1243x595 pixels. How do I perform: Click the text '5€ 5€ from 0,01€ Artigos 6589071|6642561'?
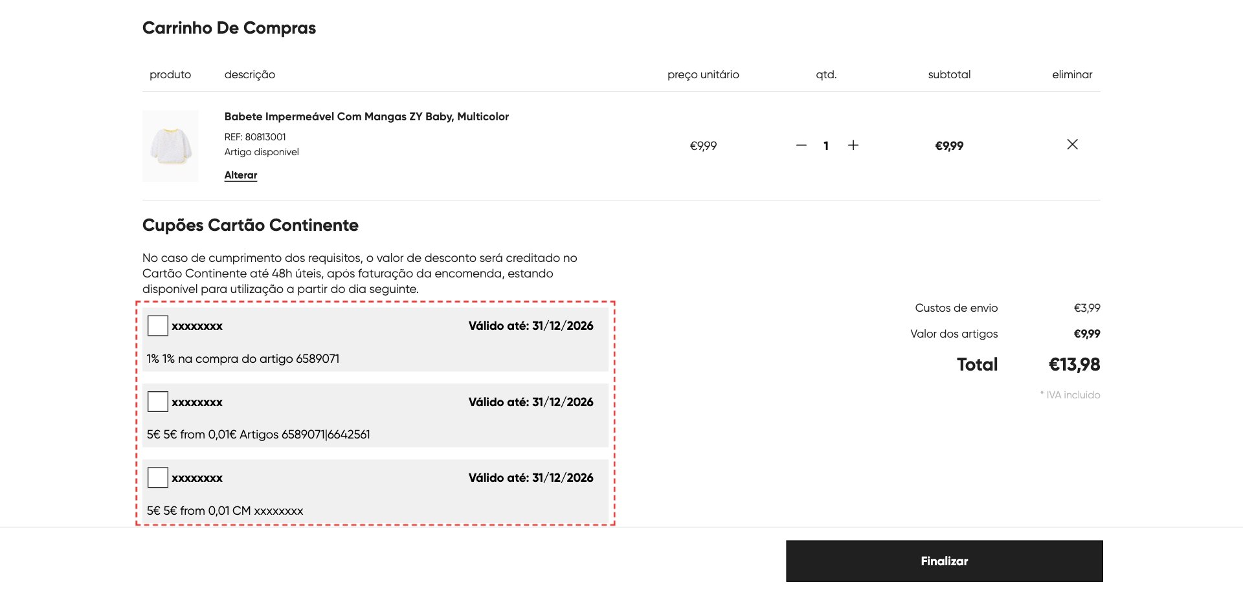258,435
